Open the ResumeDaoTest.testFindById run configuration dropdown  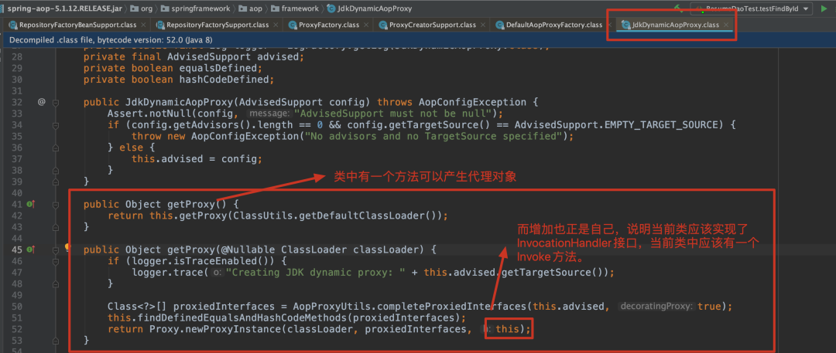[x=751, y=8]
